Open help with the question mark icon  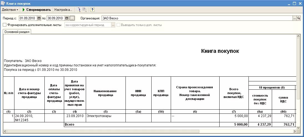92,10
